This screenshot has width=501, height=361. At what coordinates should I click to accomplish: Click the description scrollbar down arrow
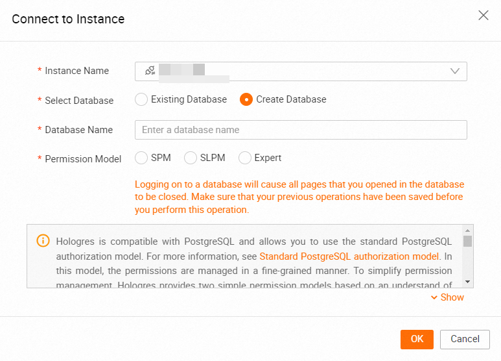[x=467, y=282]
